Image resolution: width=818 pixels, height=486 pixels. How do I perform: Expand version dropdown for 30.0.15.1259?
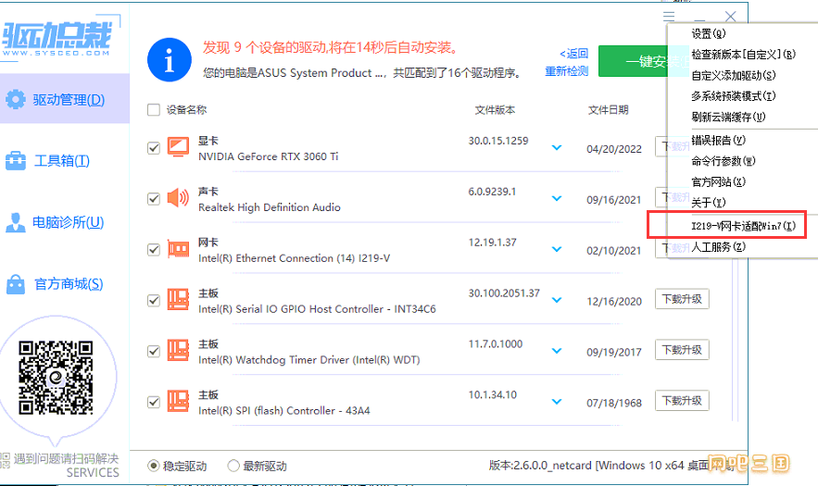557,147
